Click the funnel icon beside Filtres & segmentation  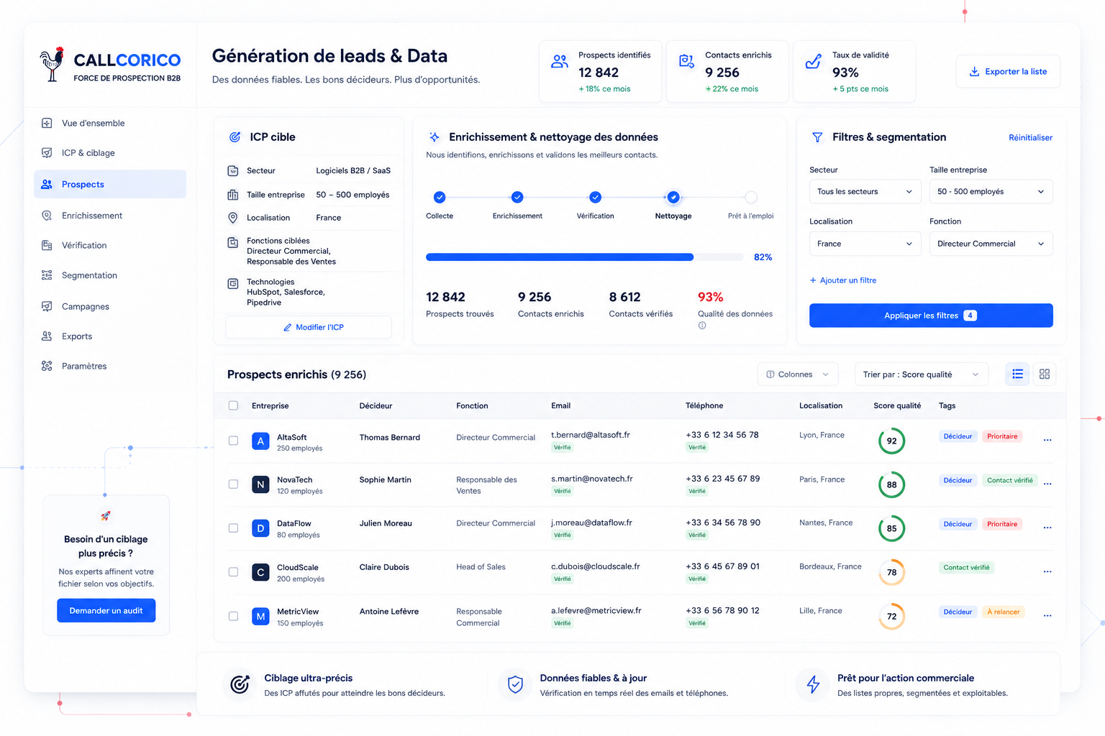[817, 137]
